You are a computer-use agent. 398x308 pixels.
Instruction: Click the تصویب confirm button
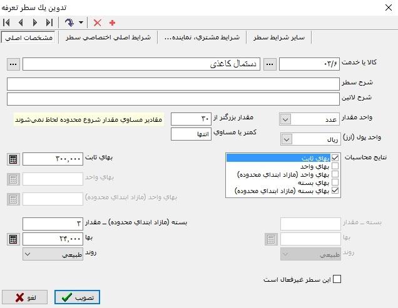(x=77, y=297)
